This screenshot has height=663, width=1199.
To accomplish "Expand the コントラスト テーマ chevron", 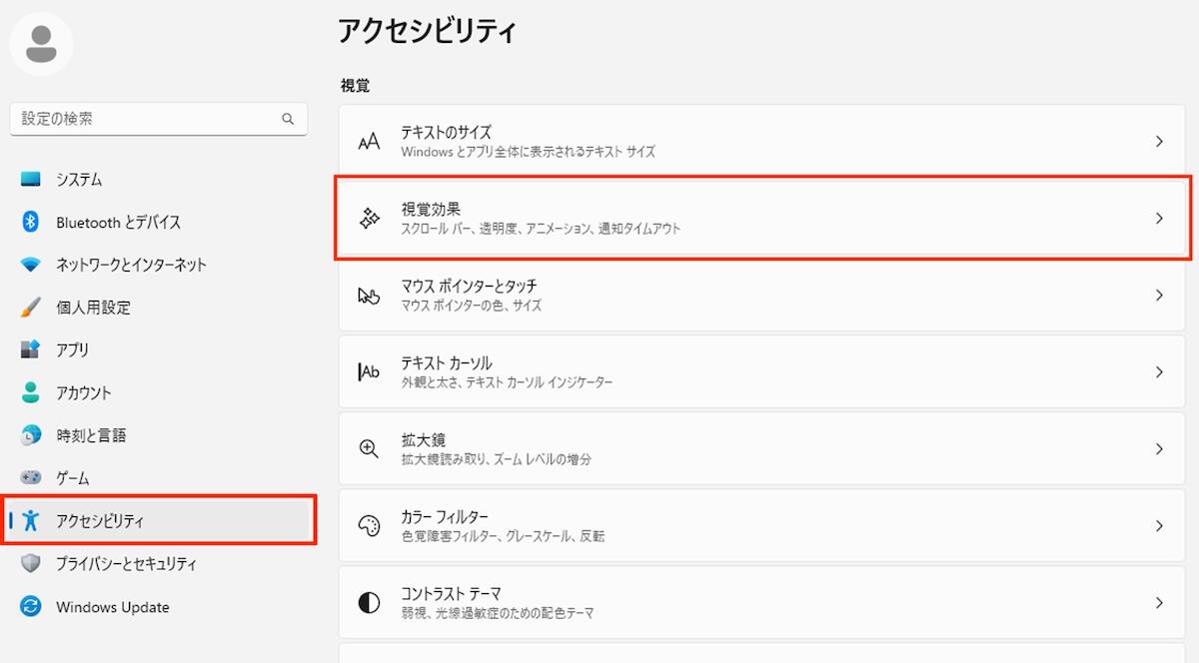I will 1159,602.
